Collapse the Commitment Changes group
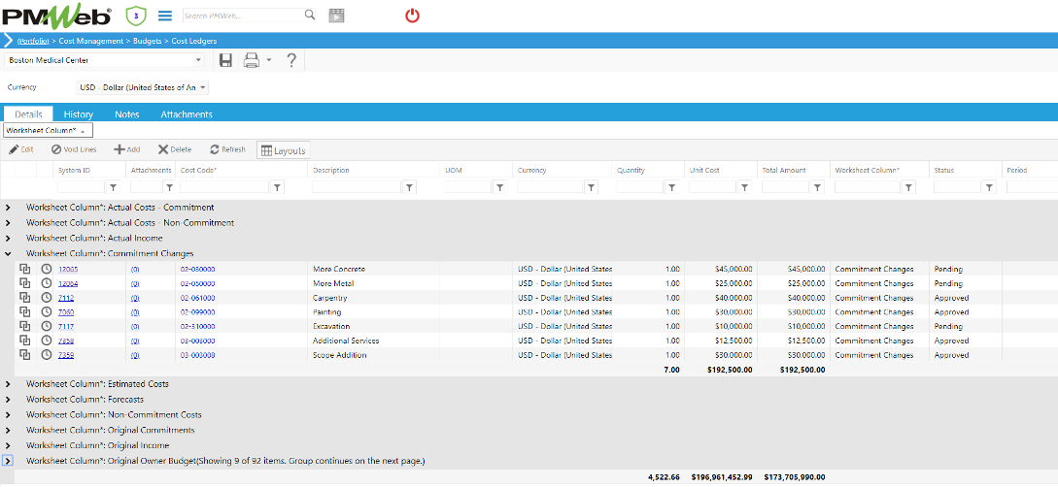1058x487 pixels. (x=8, y=254)
